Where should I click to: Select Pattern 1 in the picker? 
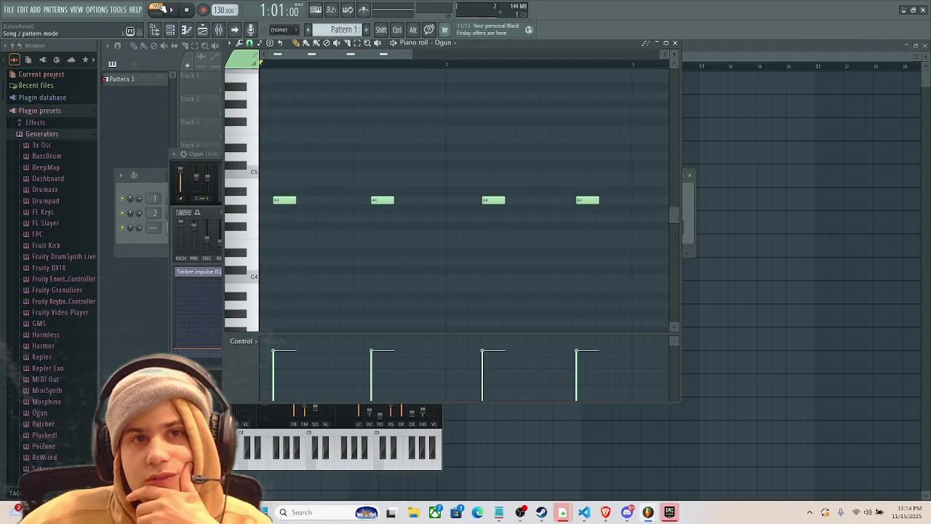[x=121, y=79]
